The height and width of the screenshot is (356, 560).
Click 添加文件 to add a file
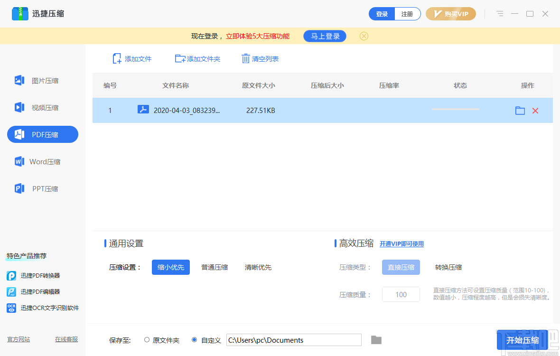point(132,58)
